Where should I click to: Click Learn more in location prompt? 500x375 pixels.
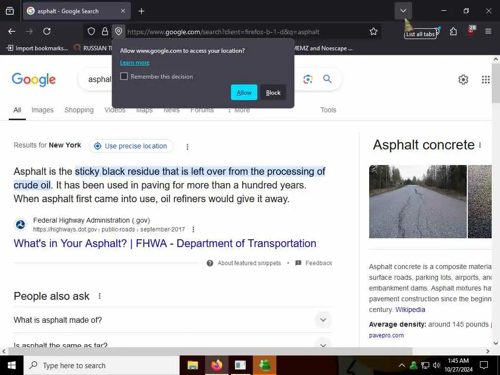click(x=135, y=62)
